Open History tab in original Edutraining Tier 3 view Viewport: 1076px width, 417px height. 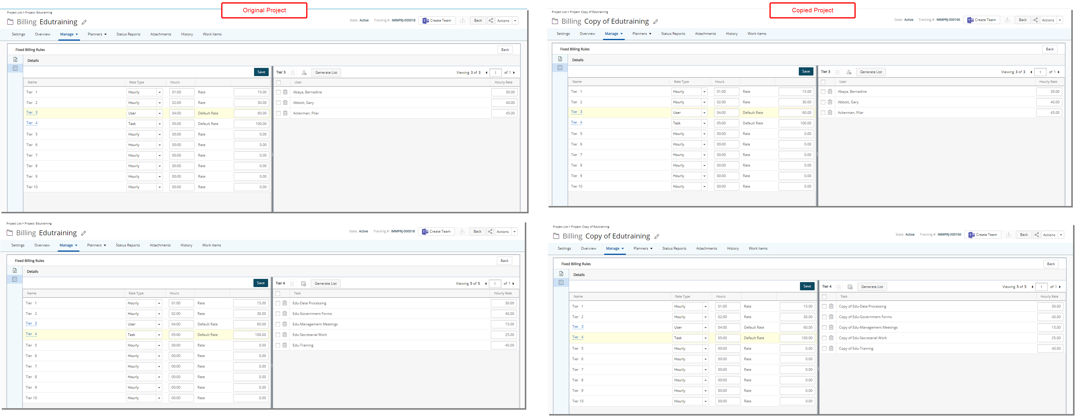tap(187, 34)
